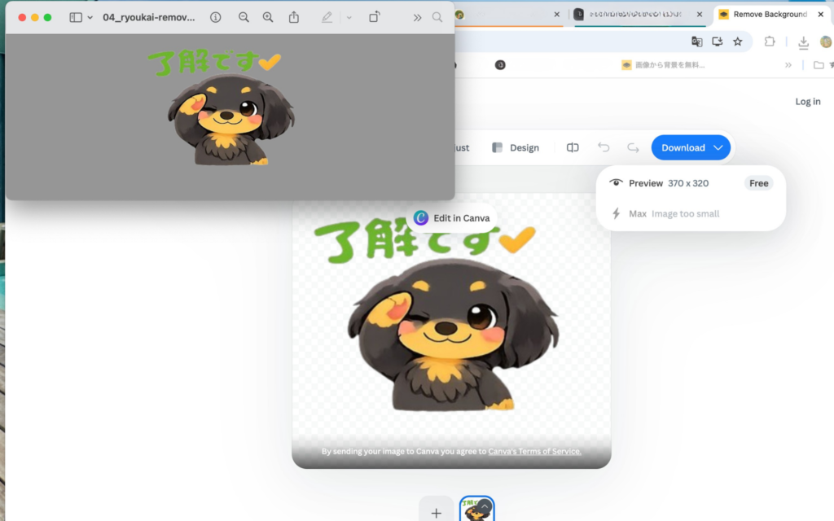Open the 画像から背景を無料 bookmark
834x521 pixels.
tap(663, 65)
